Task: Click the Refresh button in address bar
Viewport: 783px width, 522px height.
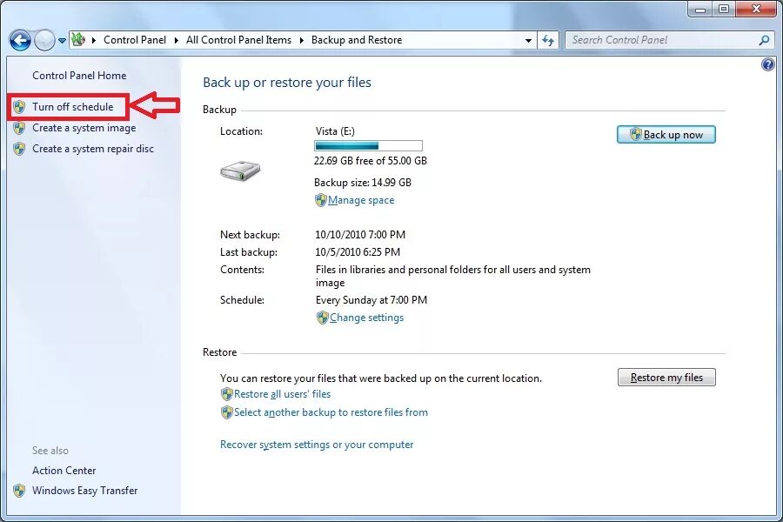Action: pos(548,41)
